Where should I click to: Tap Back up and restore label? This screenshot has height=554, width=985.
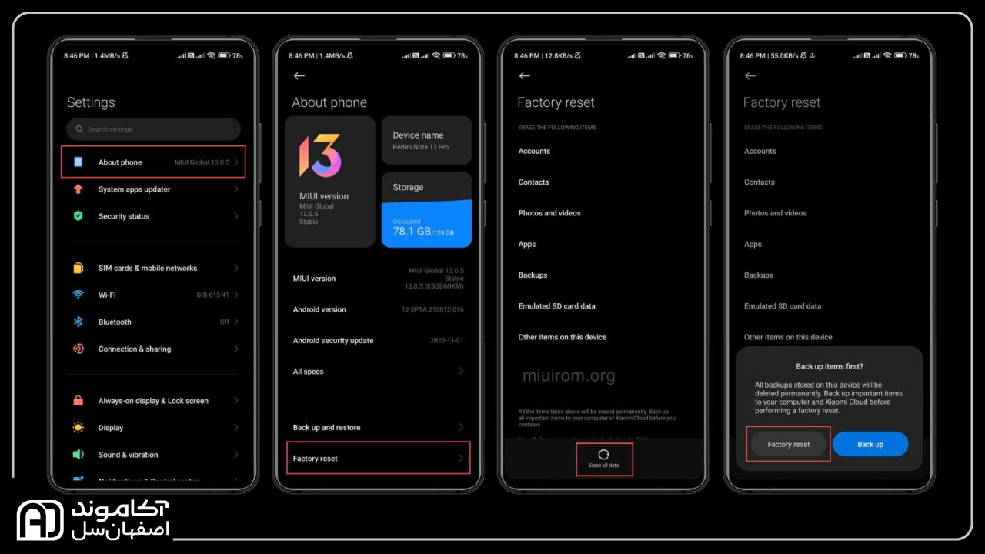coord(326,427)
